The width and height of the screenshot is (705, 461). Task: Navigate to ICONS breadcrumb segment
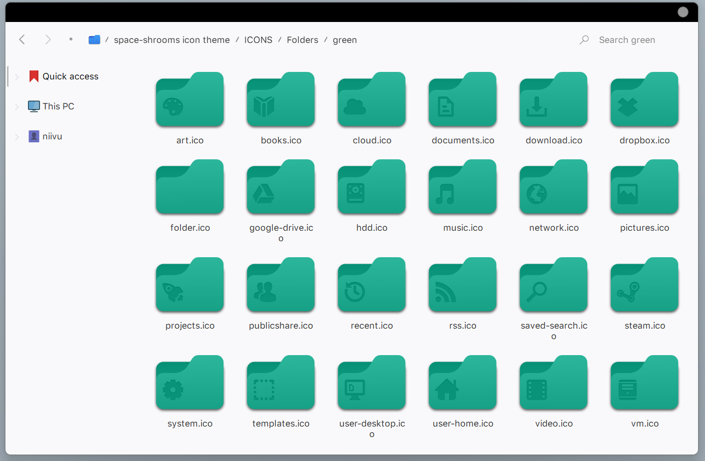coord(258,40)
